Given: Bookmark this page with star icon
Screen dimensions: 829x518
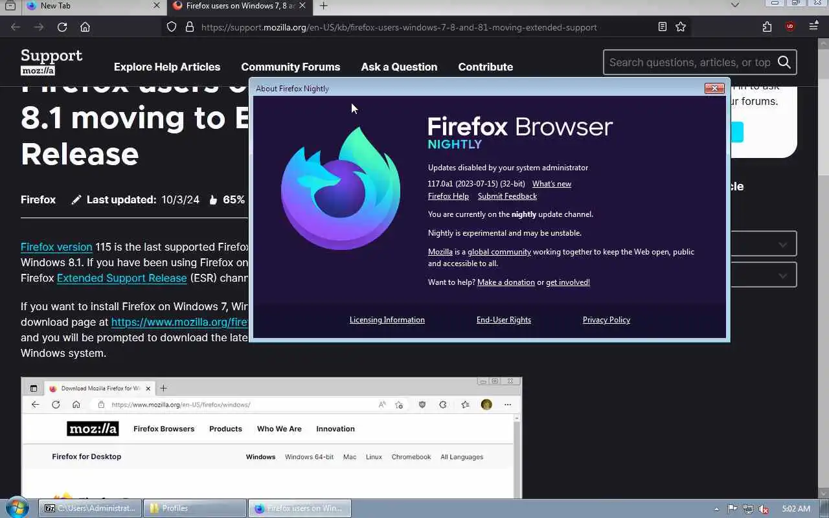Looking at the screenshot, I should coord(681,27).
